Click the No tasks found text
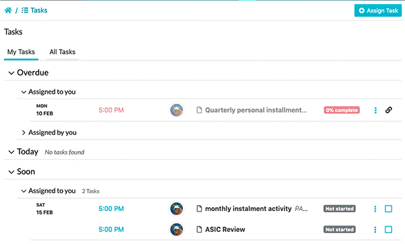Viewport: 405px width, 244px height. pos(65,152)
